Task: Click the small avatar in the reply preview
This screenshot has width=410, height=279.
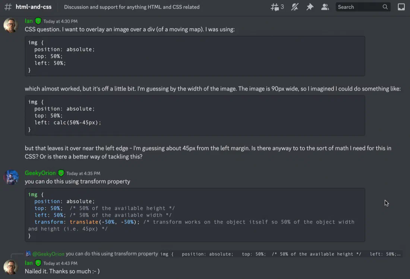Action: [x=28, y=254]
